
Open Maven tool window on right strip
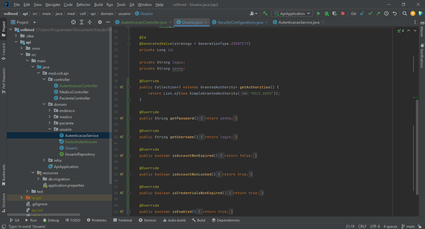point(422,29)
